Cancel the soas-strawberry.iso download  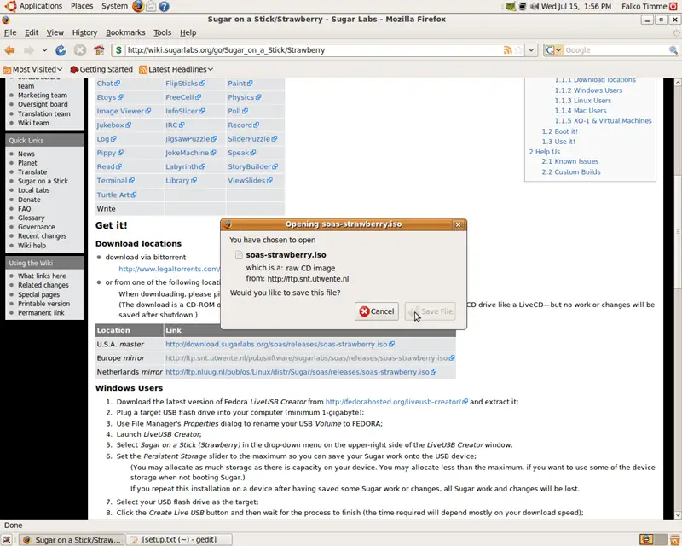(x=376, y=311)
